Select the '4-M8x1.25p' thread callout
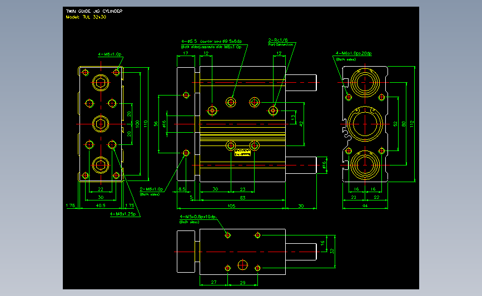This screenshot has width=482, height=296. click(x=123, y=214)
